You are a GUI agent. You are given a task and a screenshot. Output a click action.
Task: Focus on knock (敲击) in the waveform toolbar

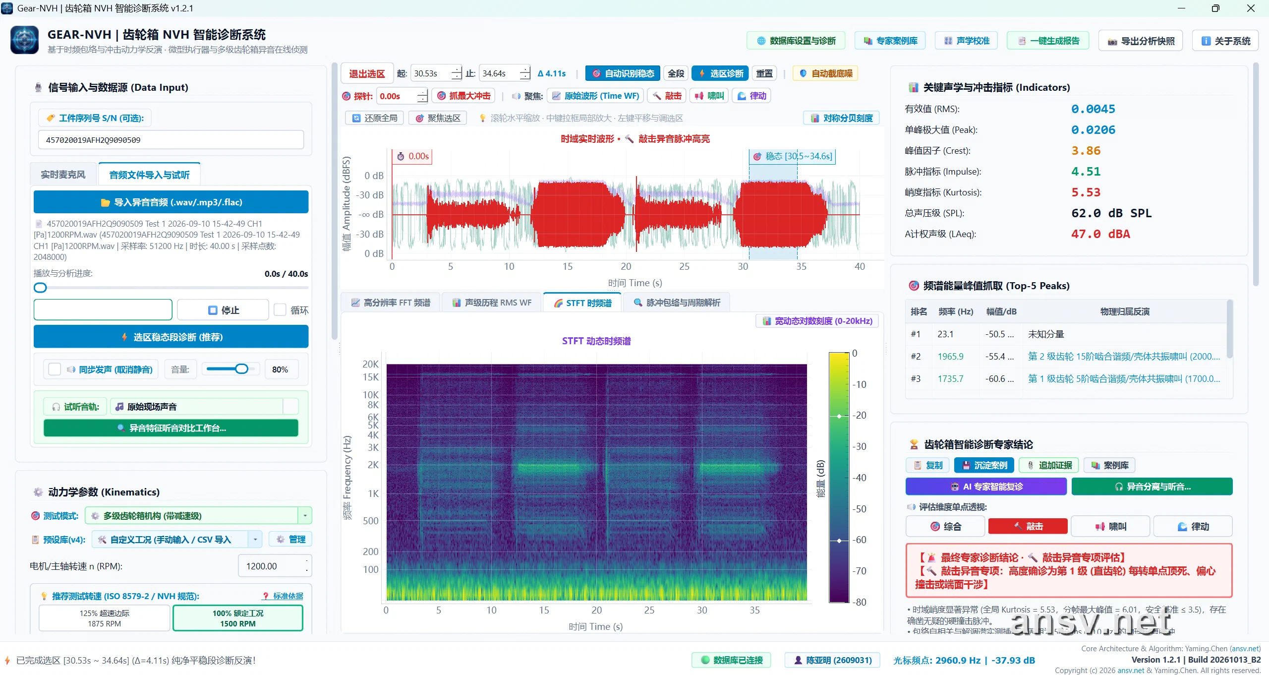(x=667, y=96)
